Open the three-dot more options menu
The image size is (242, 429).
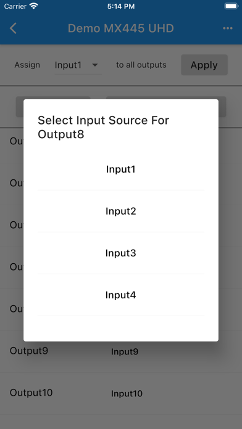point(228,28)
